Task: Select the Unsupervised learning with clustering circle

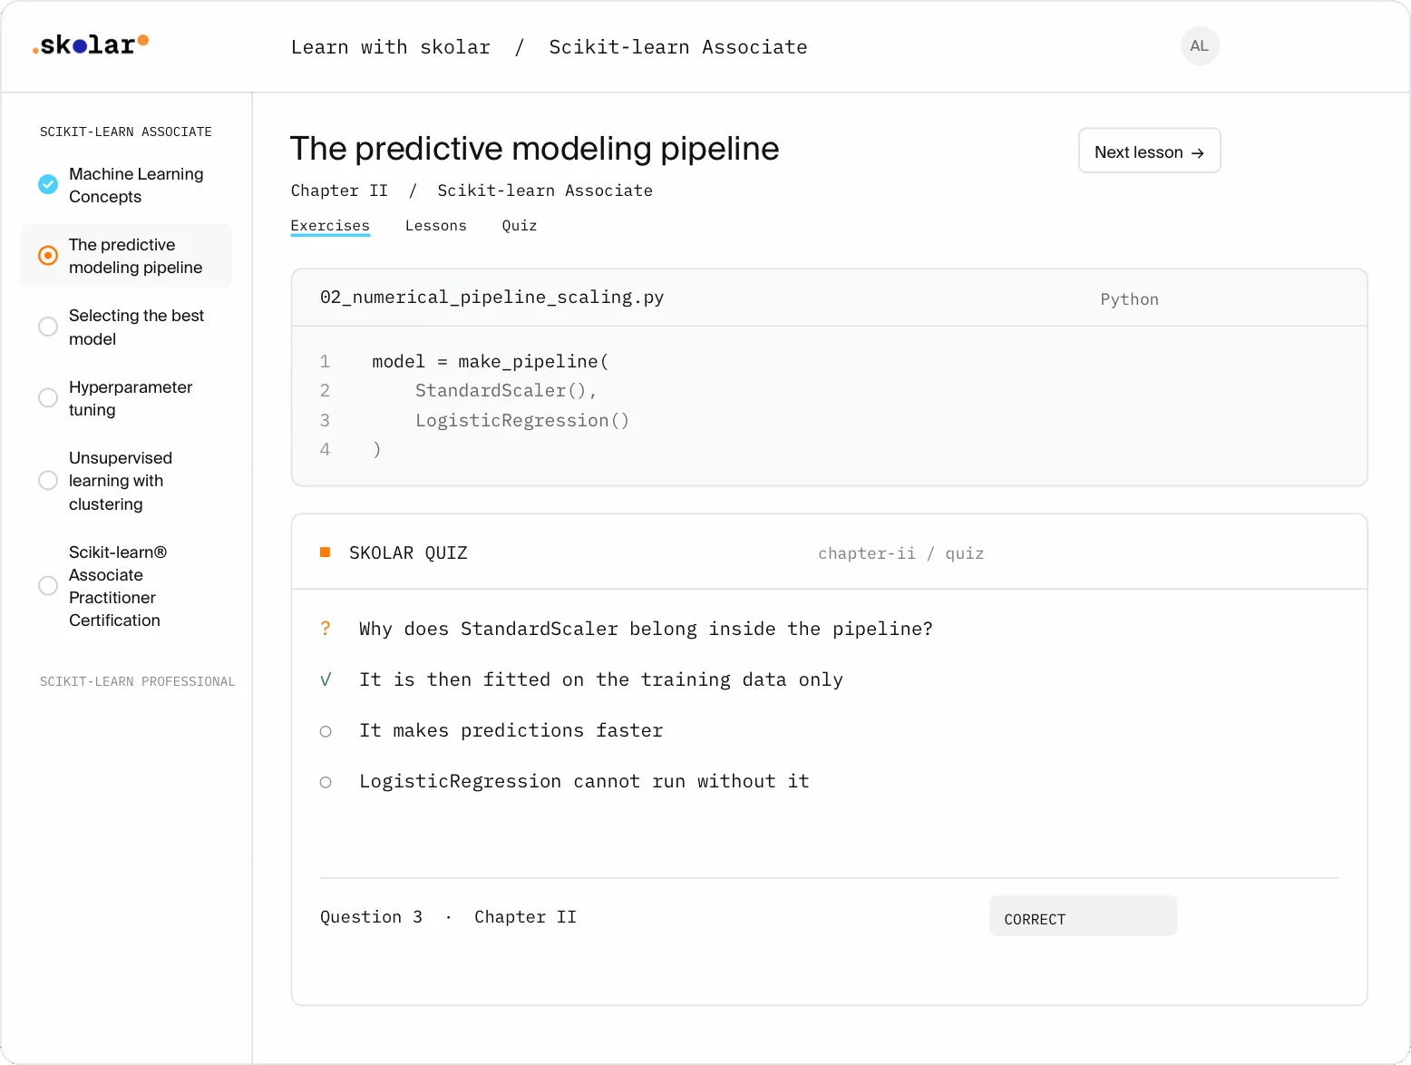Action: 48,481
